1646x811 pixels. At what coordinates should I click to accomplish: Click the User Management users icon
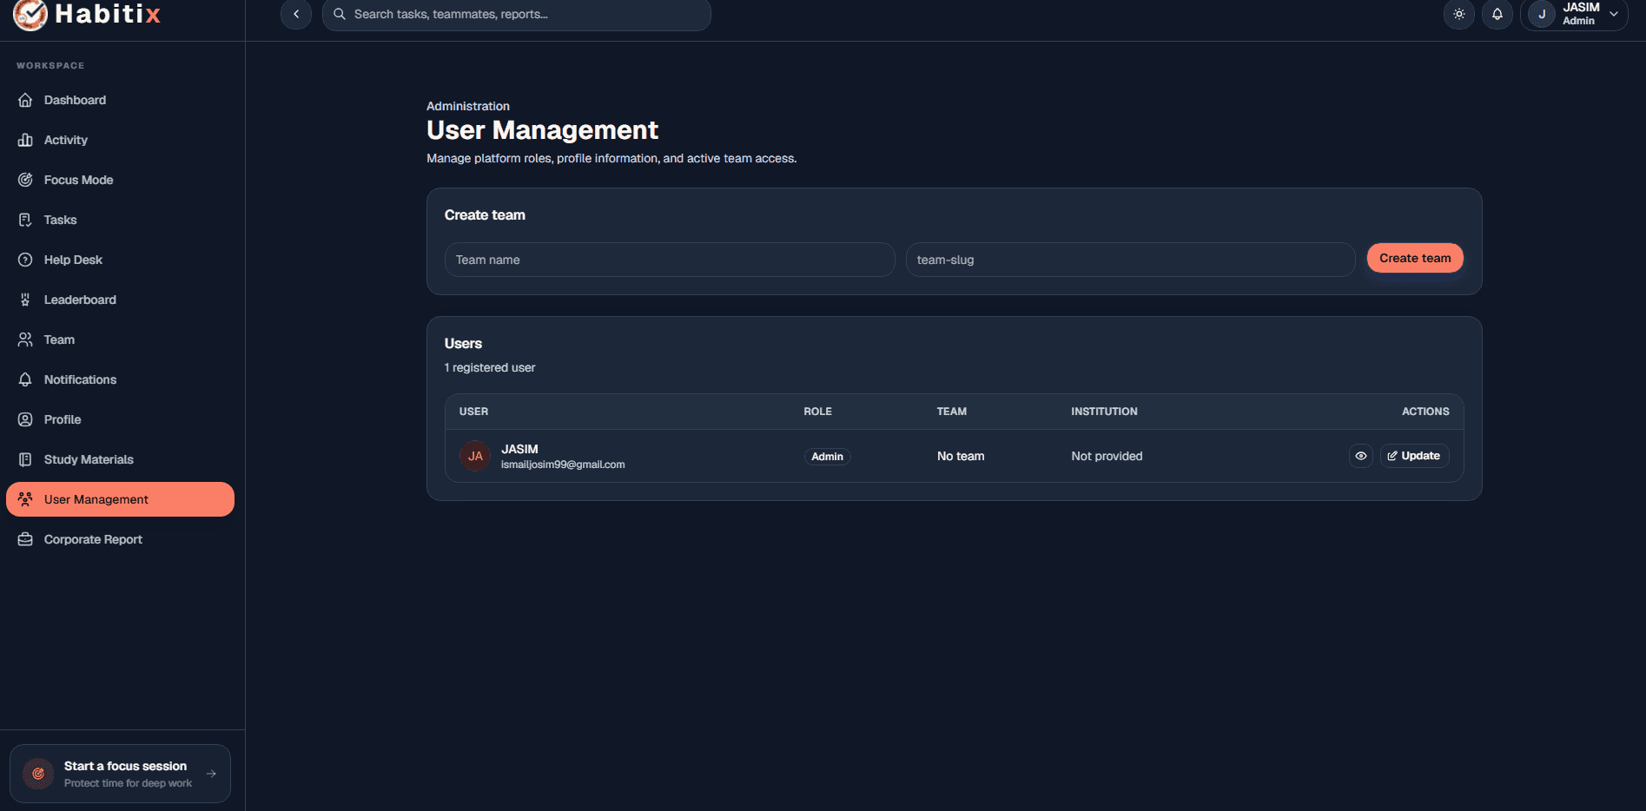[25, 499]
